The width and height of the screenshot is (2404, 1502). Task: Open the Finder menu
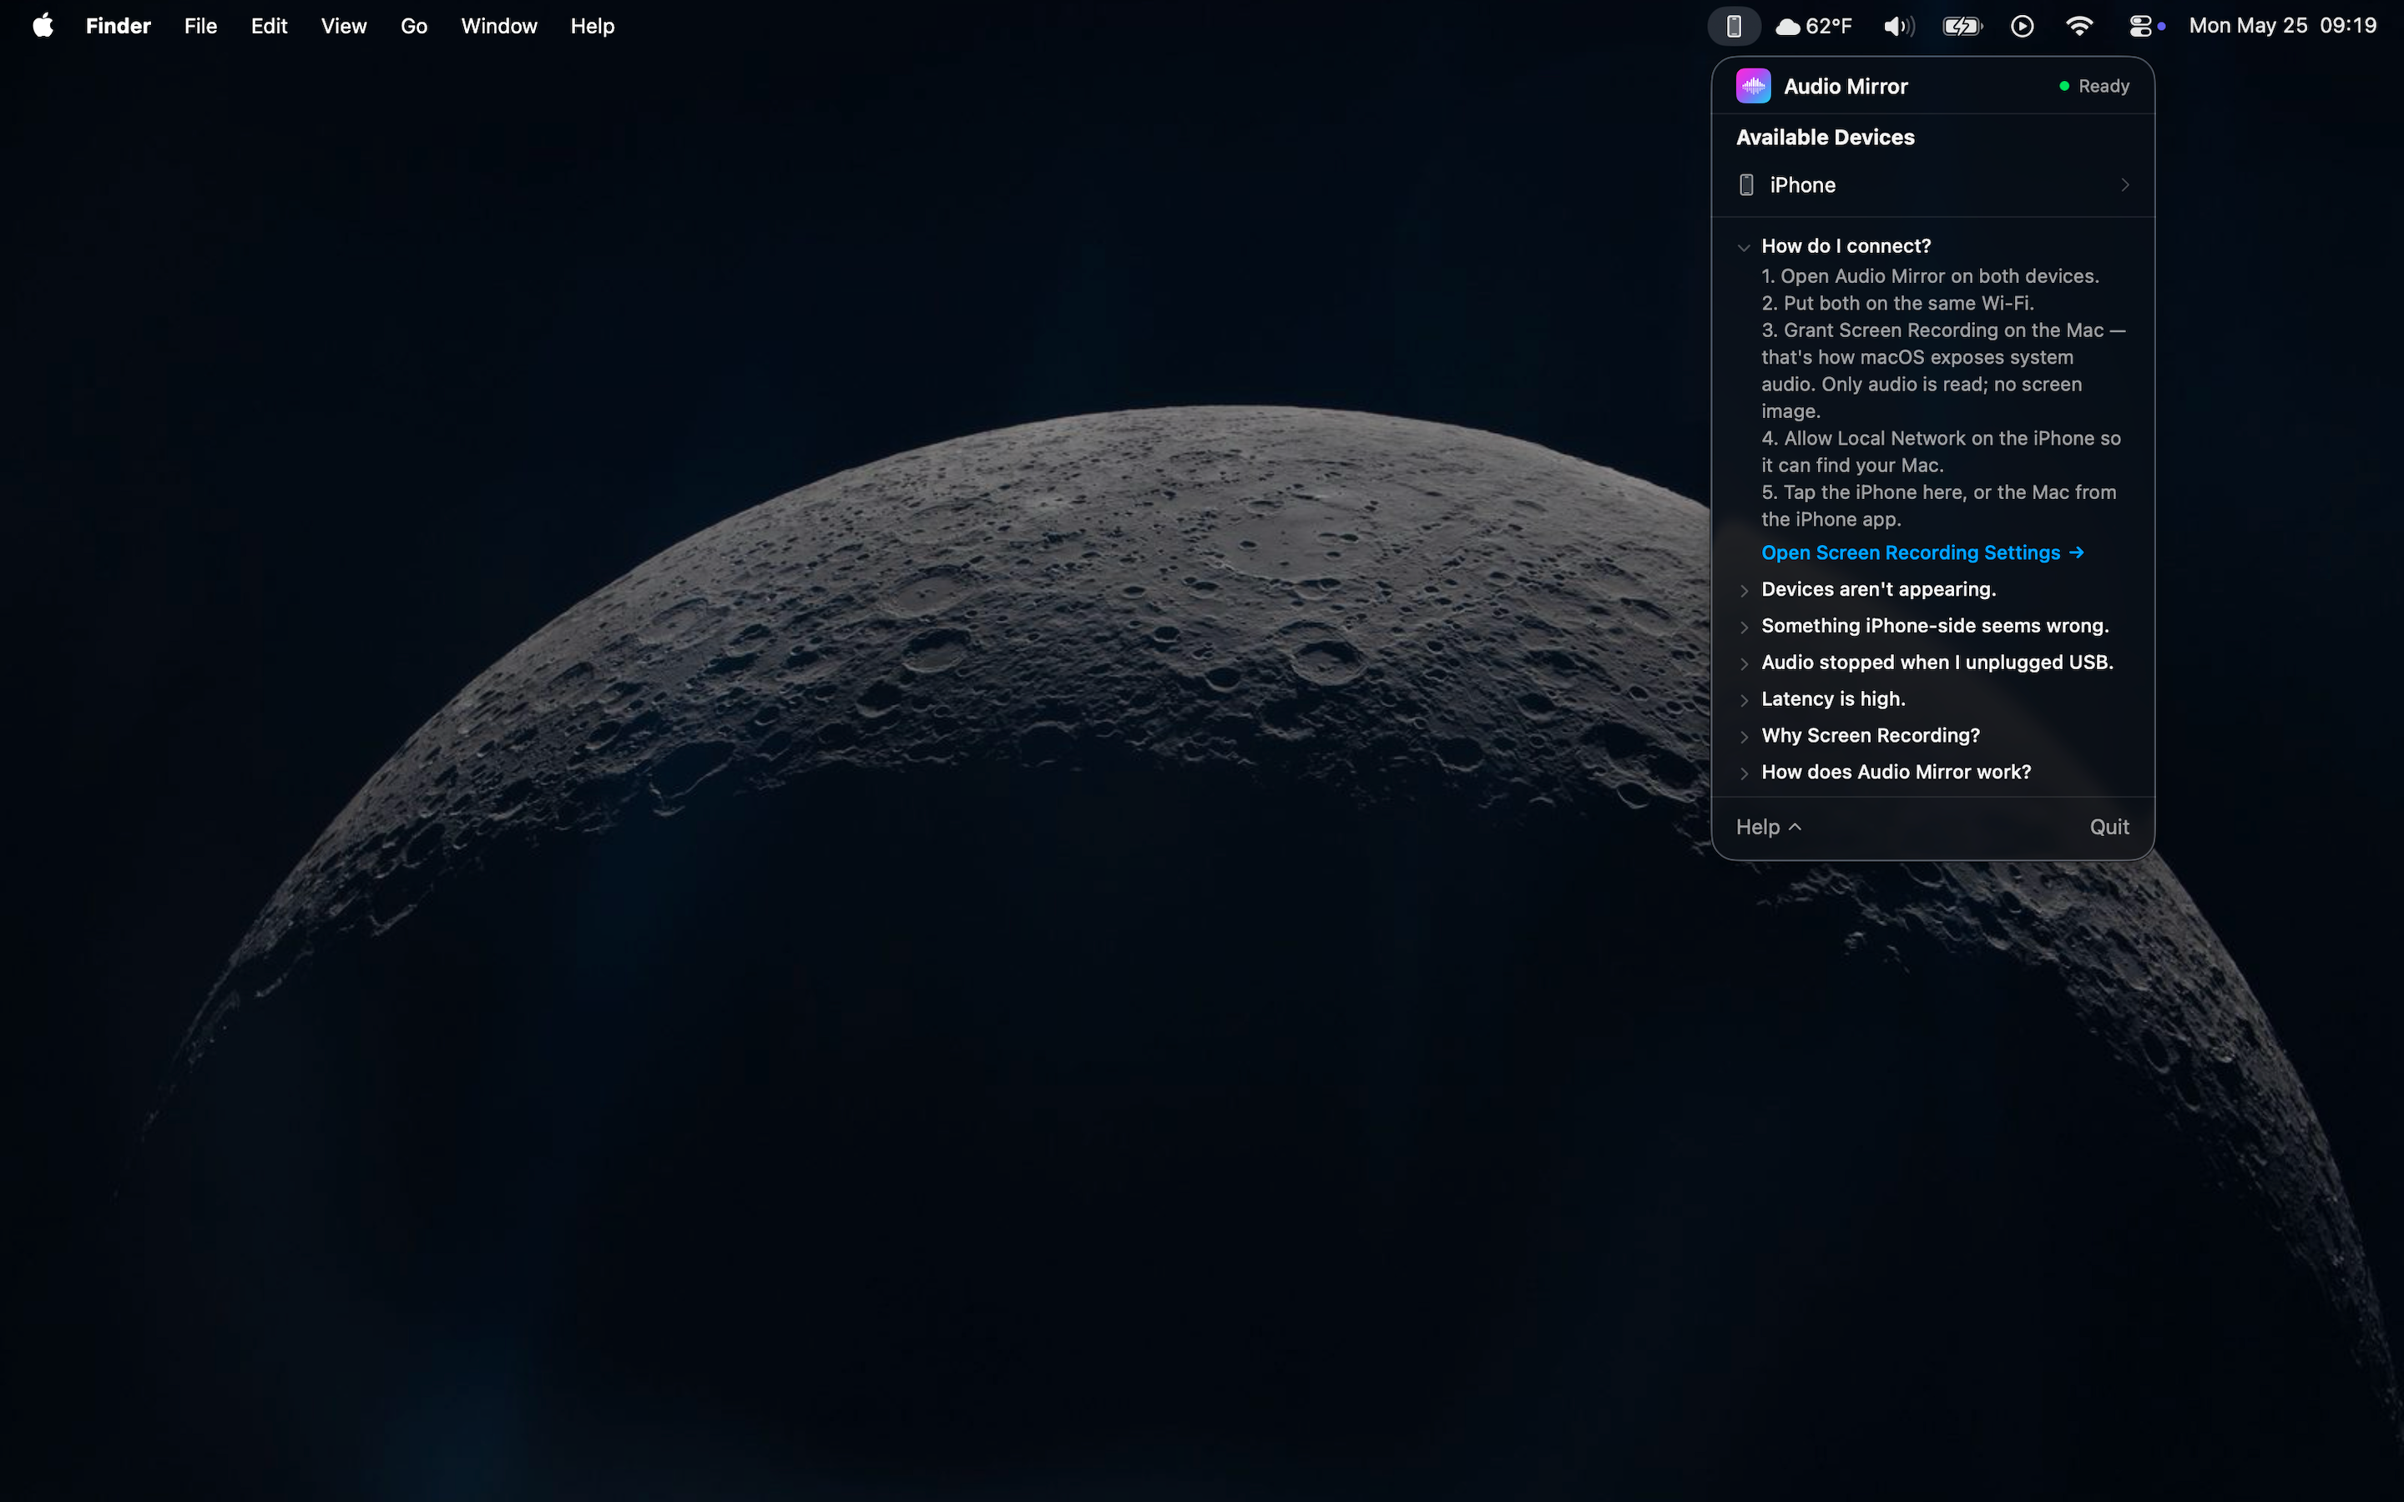tap(119, 26)
